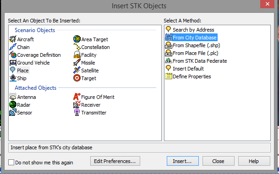Choose the Radar label
This screenshot has height=174, width=279.
click(24, 105)
